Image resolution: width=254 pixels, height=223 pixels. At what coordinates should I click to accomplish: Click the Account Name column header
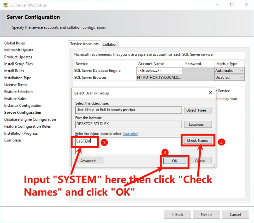pos(159,64)
